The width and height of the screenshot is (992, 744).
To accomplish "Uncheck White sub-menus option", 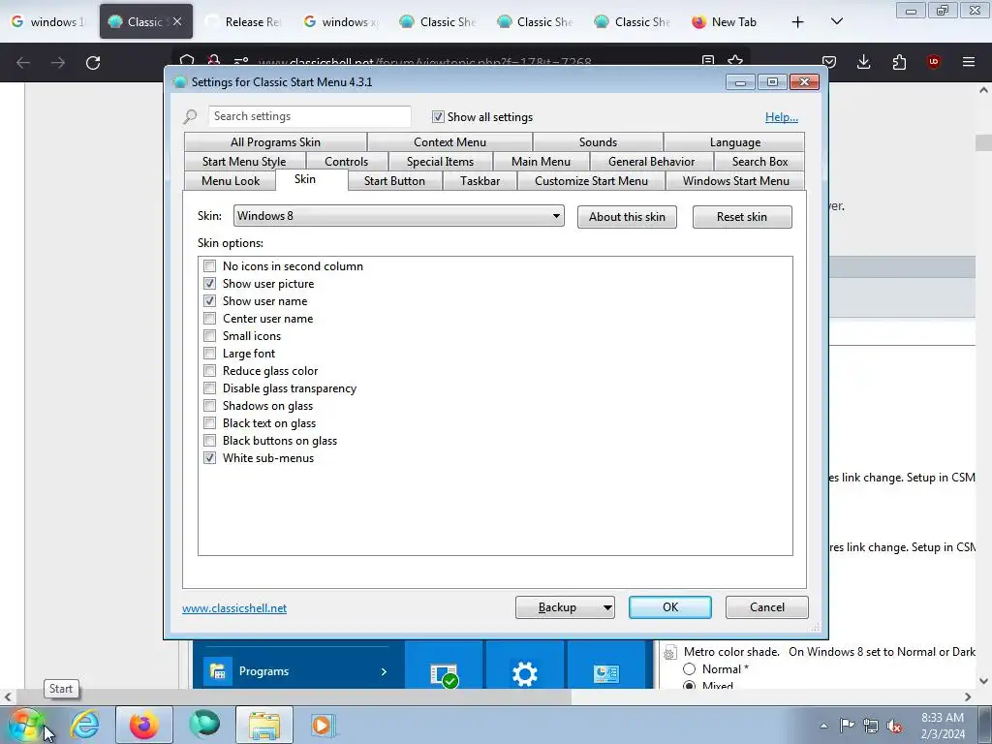I will (209, 457).
